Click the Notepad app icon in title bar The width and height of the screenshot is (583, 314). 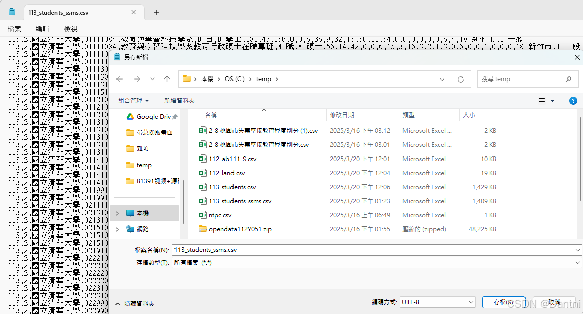12,12
